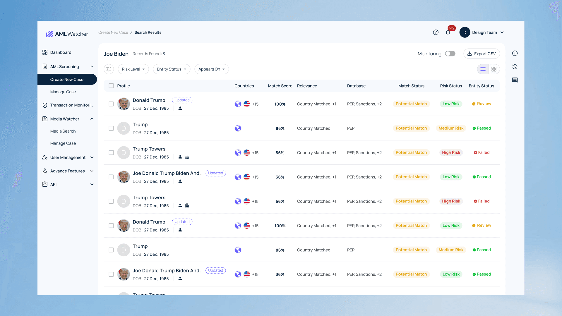The width and height of the screenshot is (562, 316).
Task: Click the Export CSV button
Action: tap(482, 54)
